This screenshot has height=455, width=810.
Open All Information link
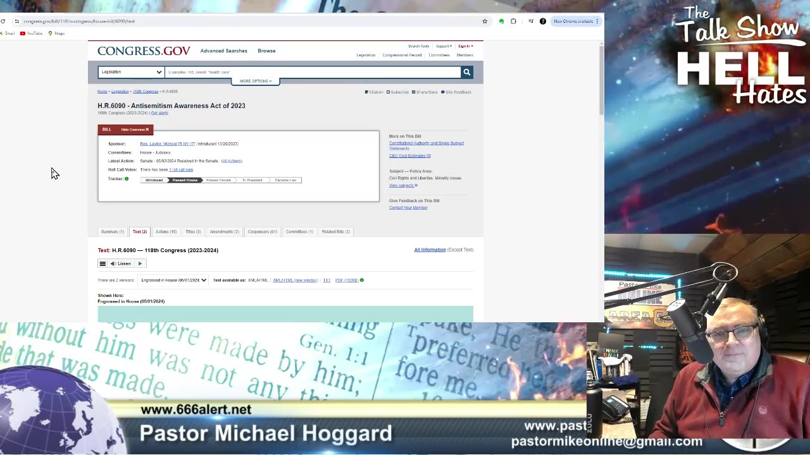pyautogui.click(x=430, y=250)
